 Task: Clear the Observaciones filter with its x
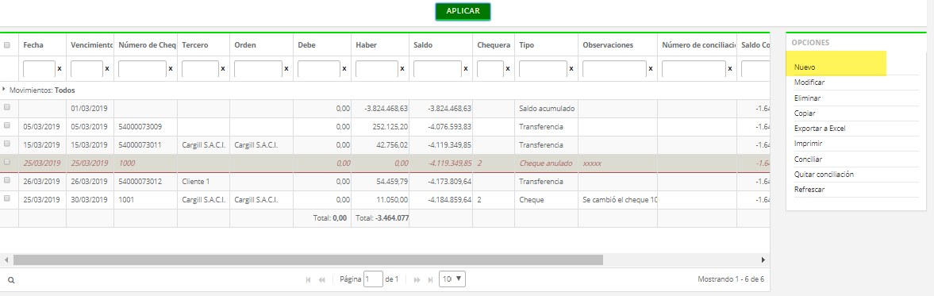point(651,69)
